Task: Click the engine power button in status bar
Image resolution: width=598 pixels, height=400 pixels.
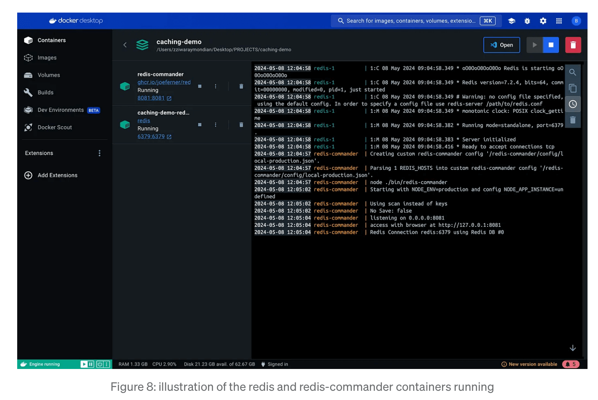Action: (100, 364)
